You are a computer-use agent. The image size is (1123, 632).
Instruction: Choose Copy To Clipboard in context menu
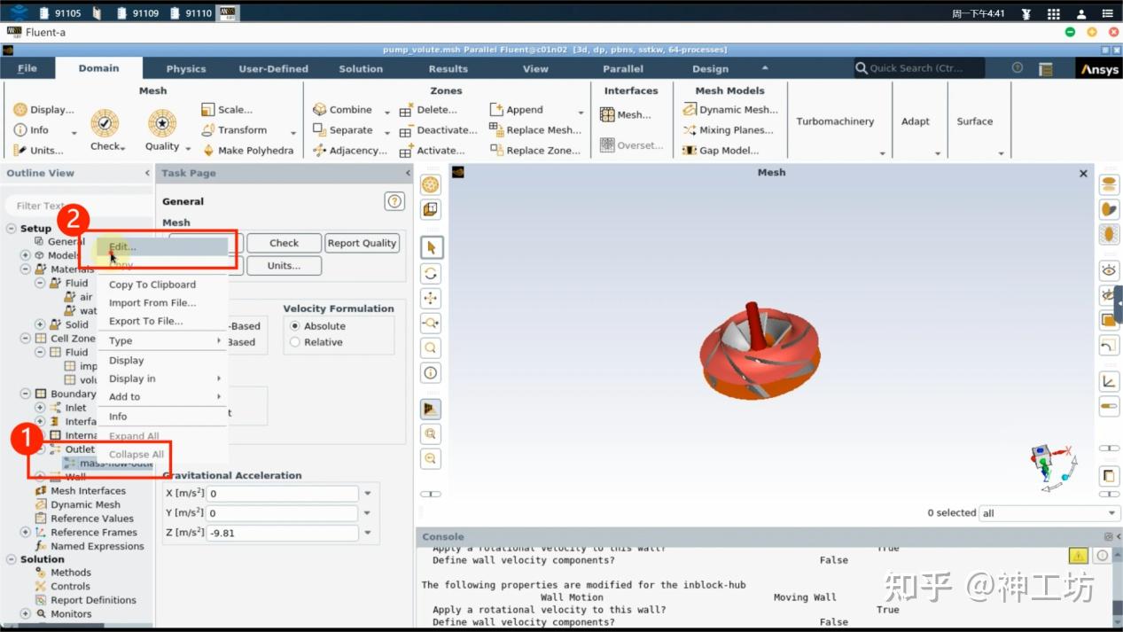click(154, 285)
